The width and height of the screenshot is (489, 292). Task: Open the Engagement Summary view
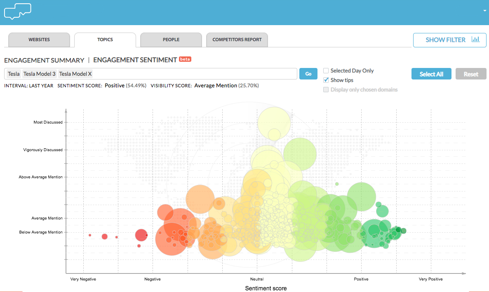44,60
